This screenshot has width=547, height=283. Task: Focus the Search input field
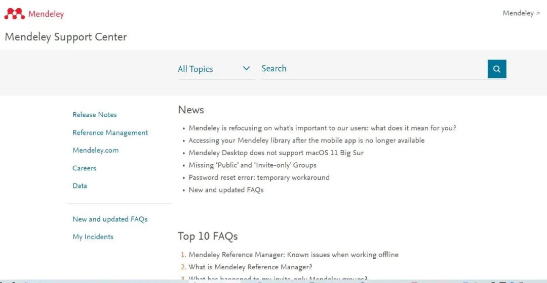coord(374,69)
